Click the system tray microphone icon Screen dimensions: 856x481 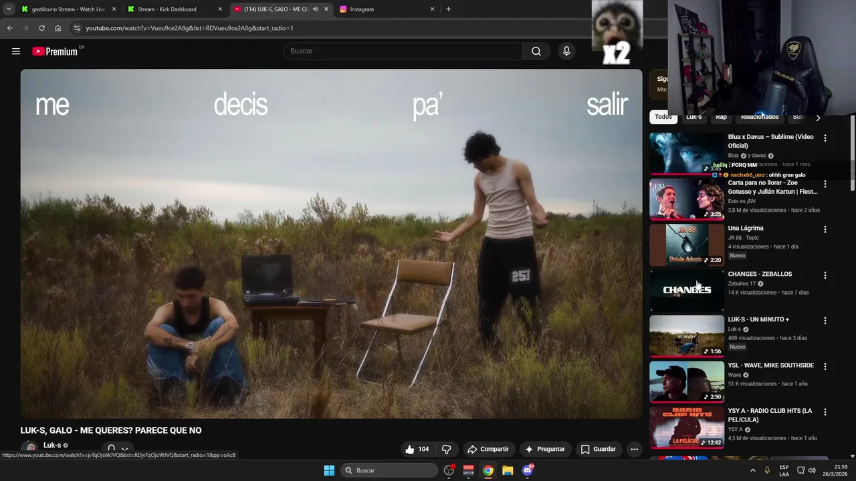767,470
